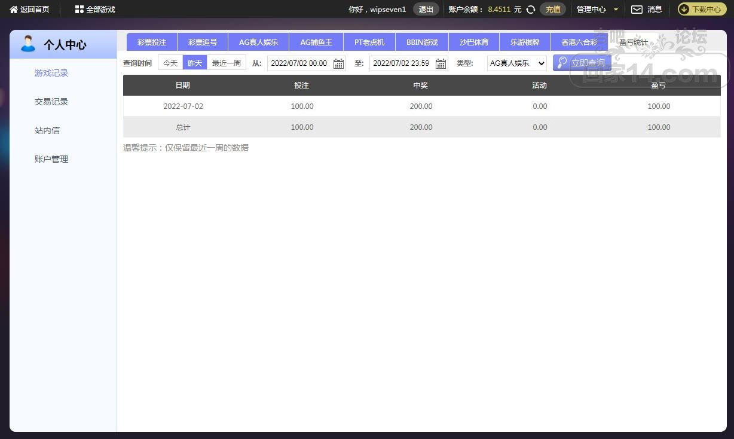The width and height of the screenshot is (734, 439).
Task: Open the 消息 envelope icon
Action: point(637,10)
